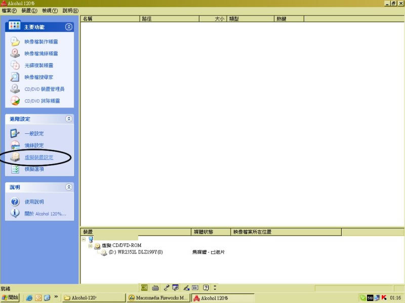This screenshot has width=405, height=303.
Task: Click the 一般設定 icon
Action: tap(15, 133)
